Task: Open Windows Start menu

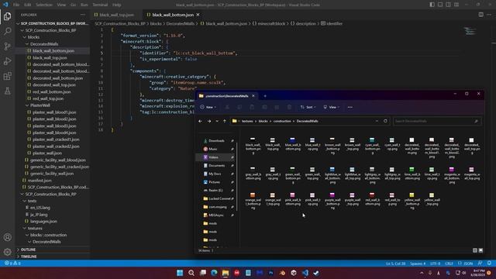Action: pyautogui.click(x=180, y=273)
